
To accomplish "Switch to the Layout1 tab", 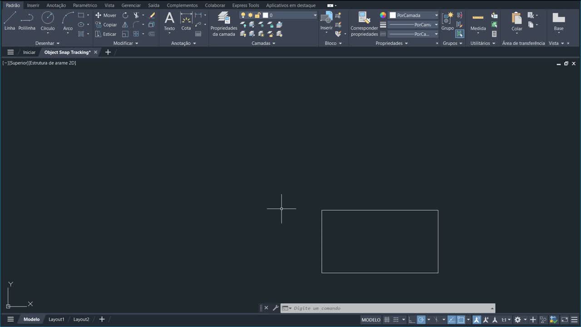I will tap(56, 319).
